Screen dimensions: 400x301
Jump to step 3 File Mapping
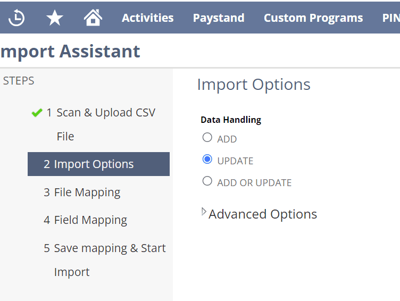point(82,193)
